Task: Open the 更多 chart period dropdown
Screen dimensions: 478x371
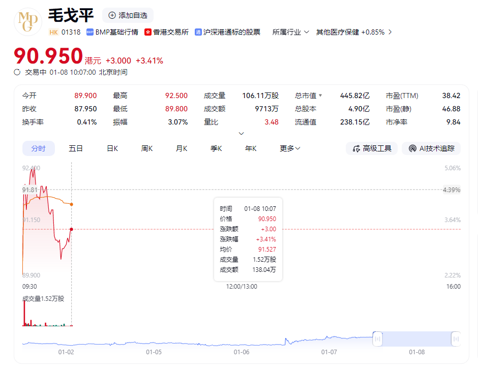Action: [x=290, y=148]
